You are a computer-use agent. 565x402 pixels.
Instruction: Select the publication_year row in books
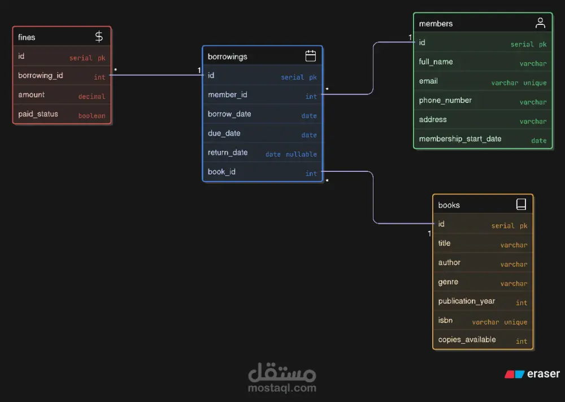click(483, 301)
